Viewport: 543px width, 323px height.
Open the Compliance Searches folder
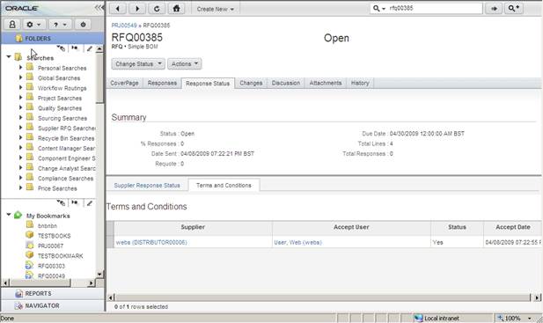pos(65,179)
